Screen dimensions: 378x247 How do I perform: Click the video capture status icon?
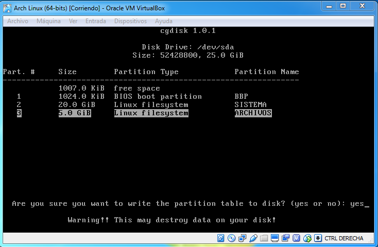(285, 238)
